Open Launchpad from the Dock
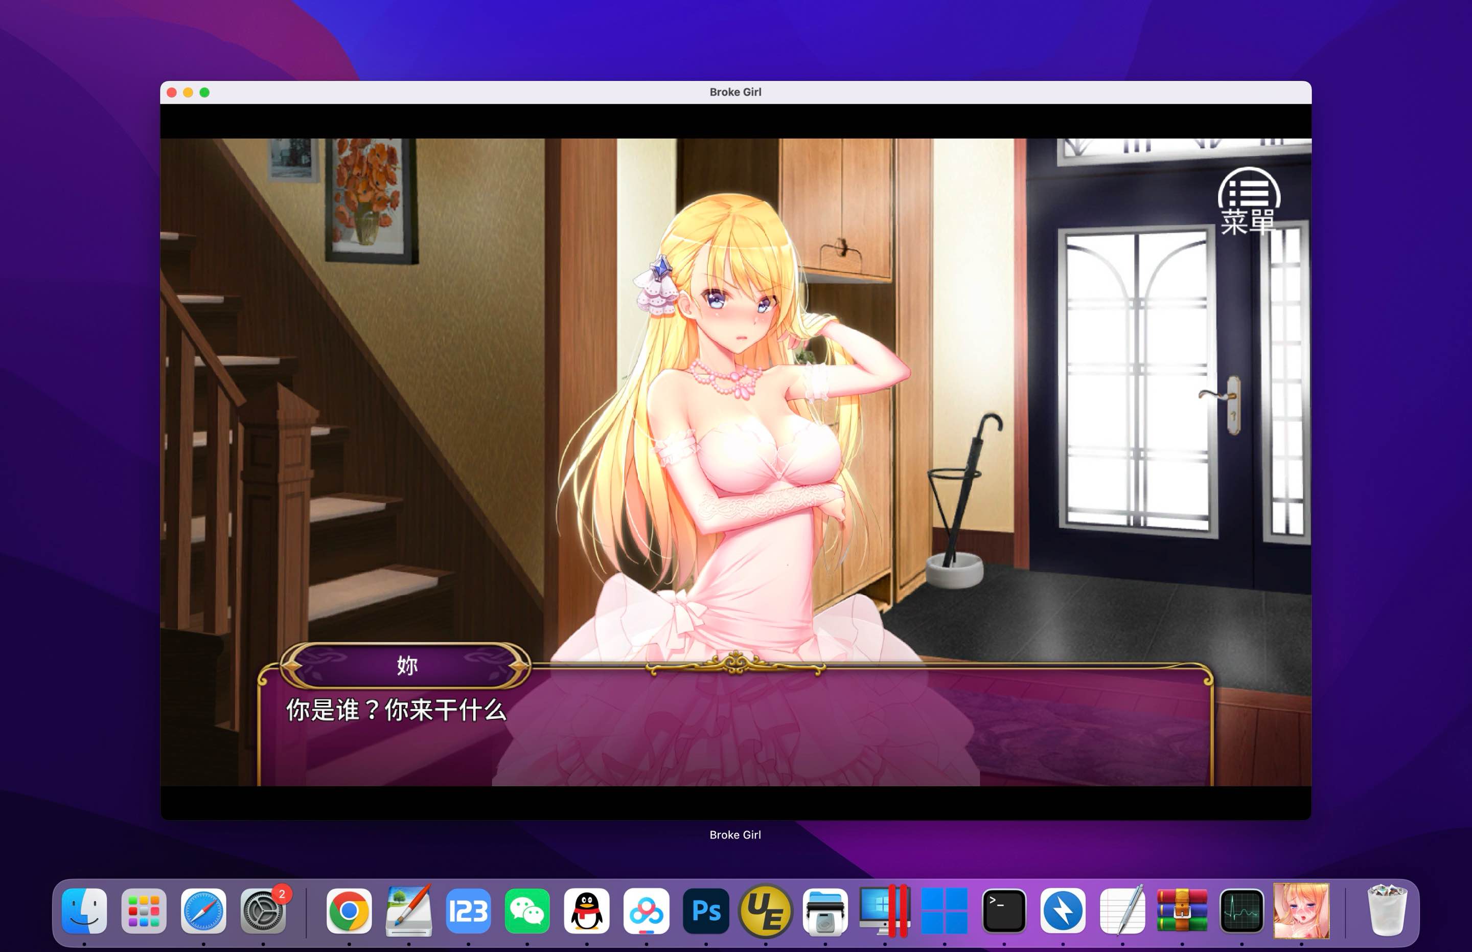 tap(144, 911)
